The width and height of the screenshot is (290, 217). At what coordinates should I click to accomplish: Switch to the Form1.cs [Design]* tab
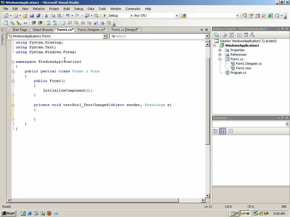pos(125,30)
